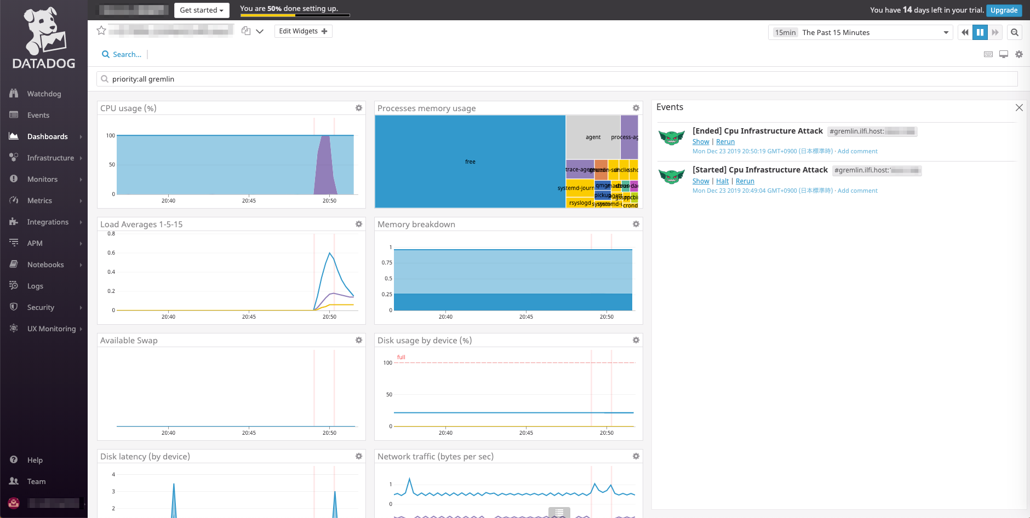1030x518 pixels.
Task: Show keyboard shortcuts via the keyboard icon
Action: pyautogui.click(x=988, y=54)
